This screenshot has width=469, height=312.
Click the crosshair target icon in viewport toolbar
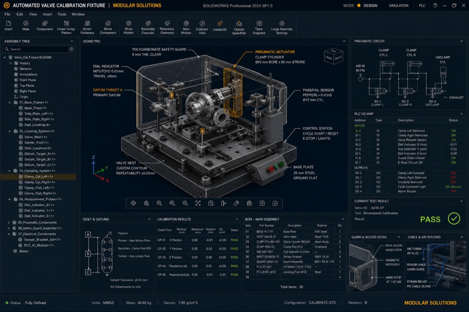click(x=134, y=203)
